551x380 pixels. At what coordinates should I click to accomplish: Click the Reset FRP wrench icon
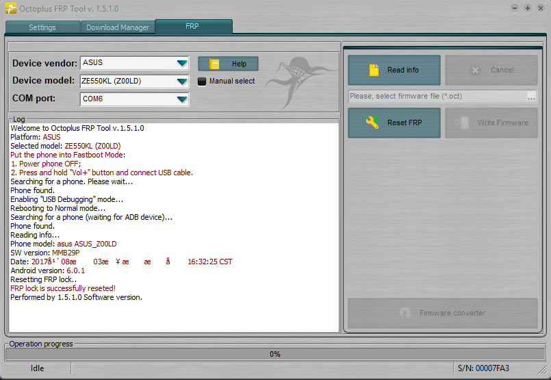click(372, 123)
